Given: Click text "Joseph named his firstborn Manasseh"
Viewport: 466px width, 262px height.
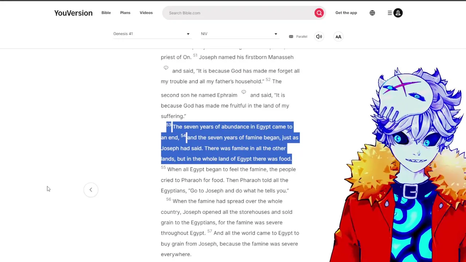Looking at the screenshot, I should tap(246, 57).
